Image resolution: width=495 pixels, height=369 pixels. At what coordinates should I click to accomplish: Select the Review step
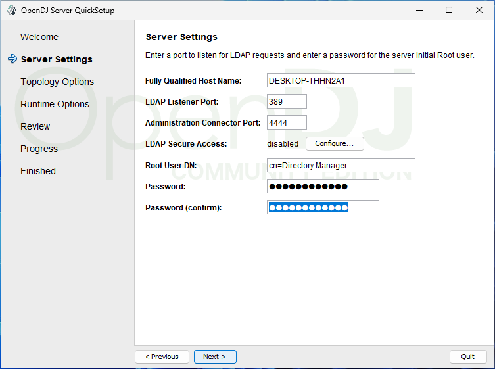point(35,126)
